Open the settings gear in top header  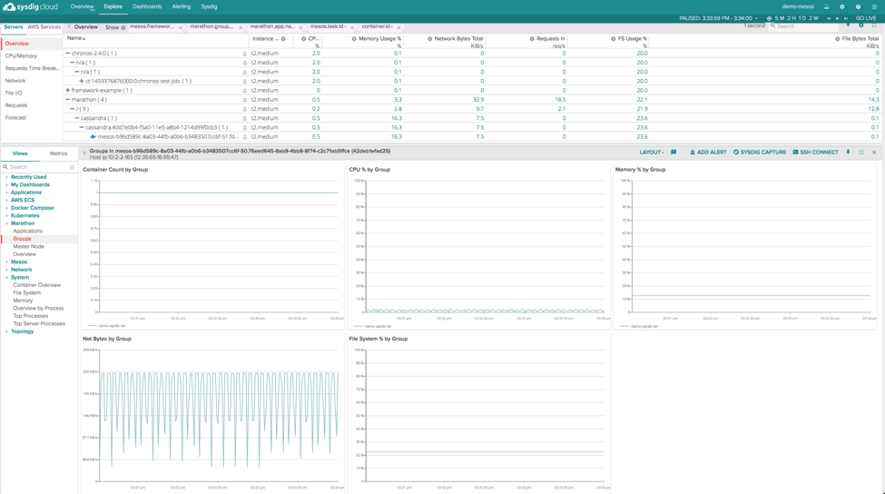click(842, 6)
